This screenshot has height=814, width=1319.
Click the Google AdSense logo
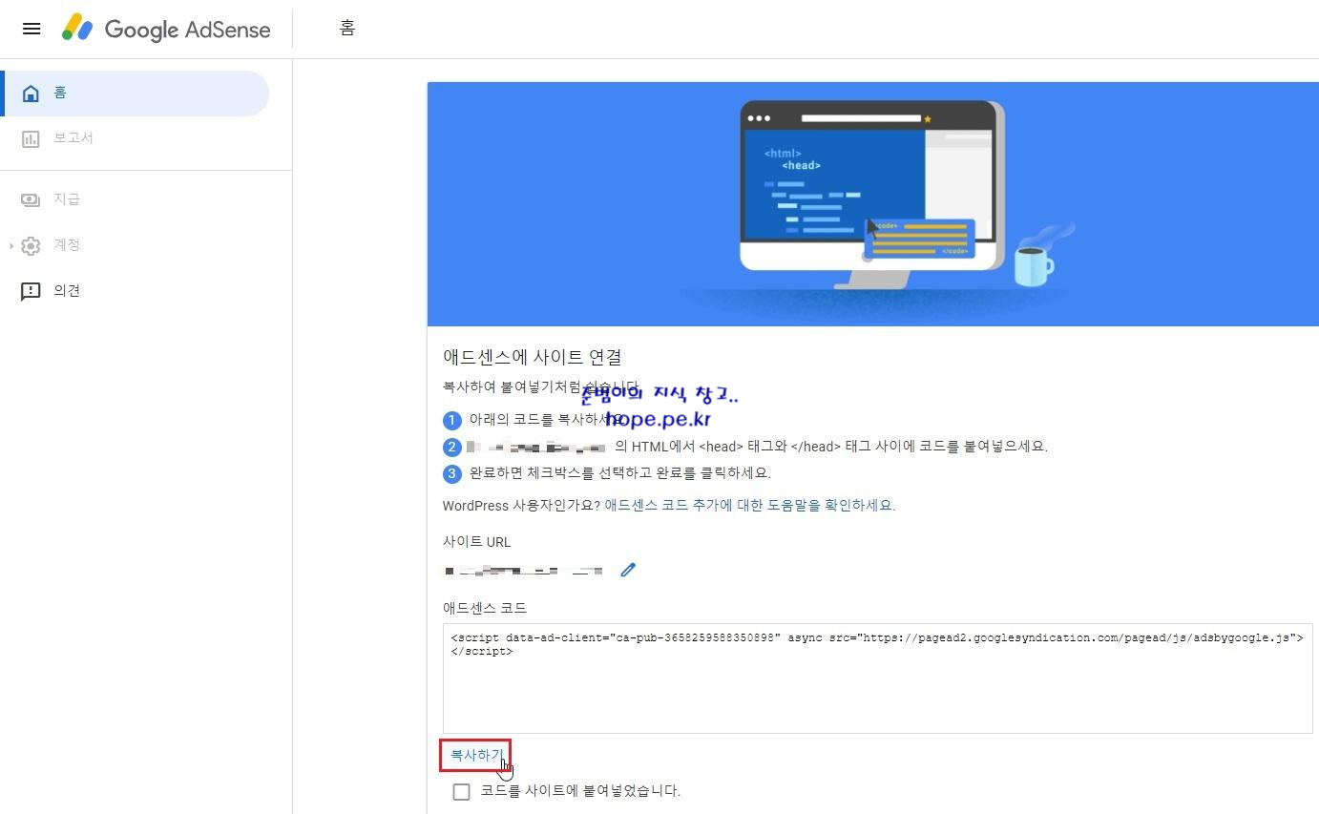(x=166, y=29)
